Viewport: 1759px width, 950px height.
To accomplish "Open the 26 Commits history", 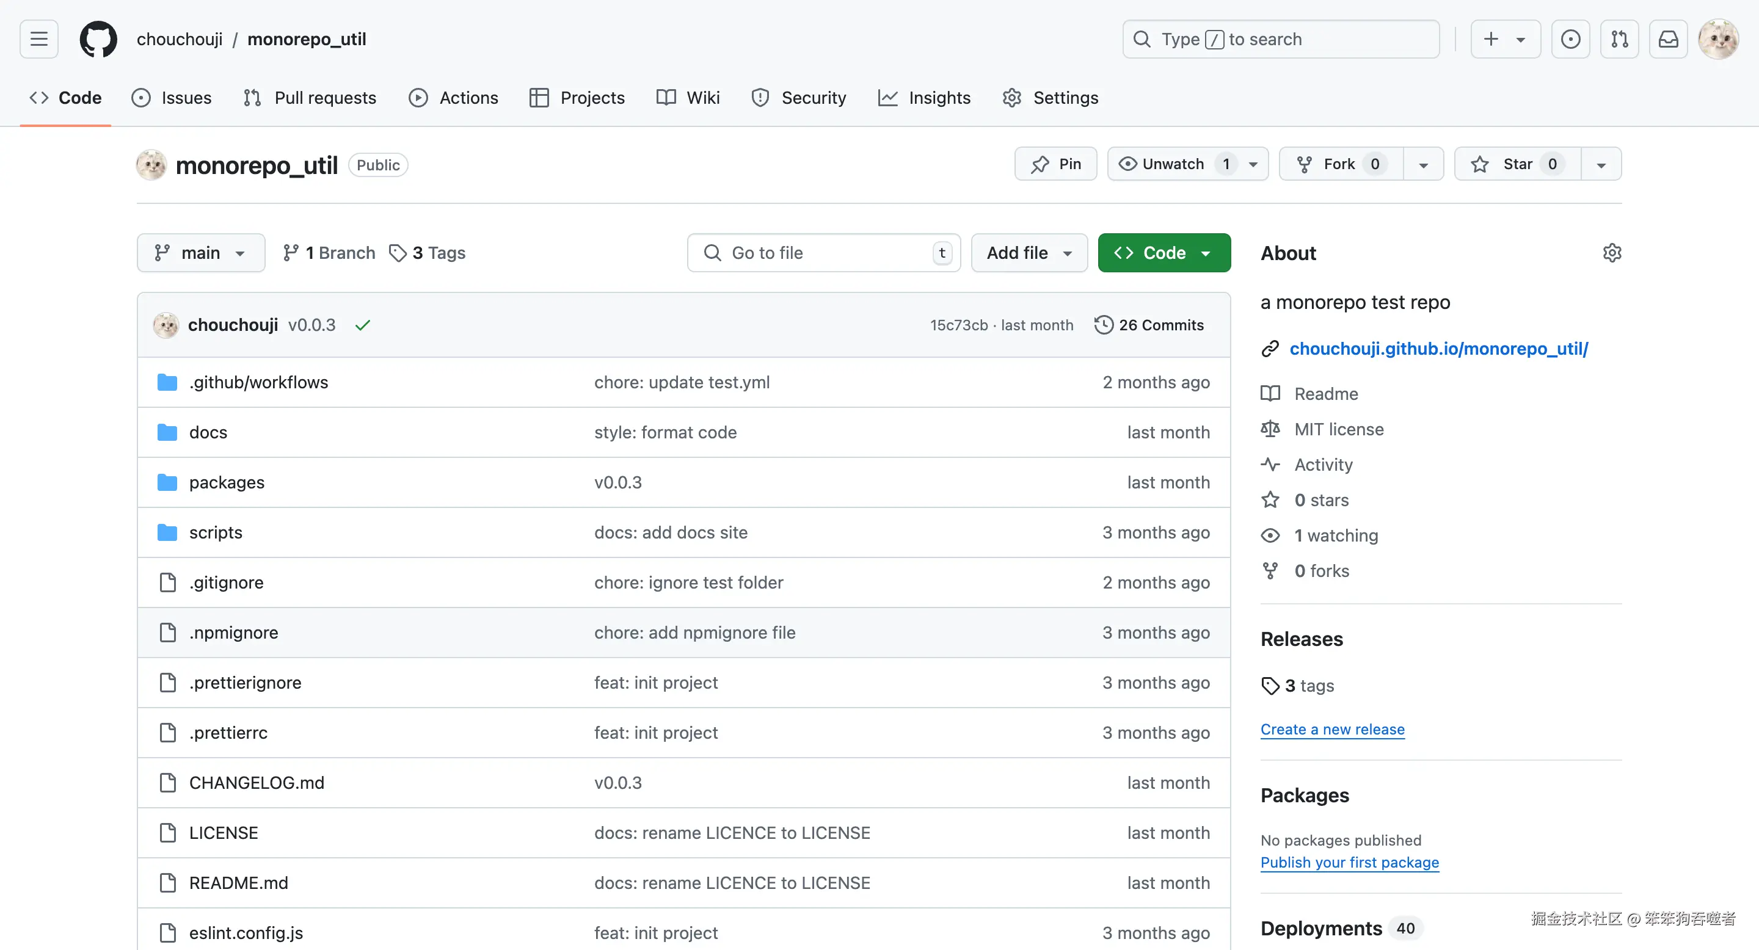I will (x=1149, y=325).
